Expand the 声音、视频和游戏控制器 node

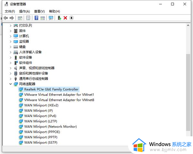coord(11,68)
